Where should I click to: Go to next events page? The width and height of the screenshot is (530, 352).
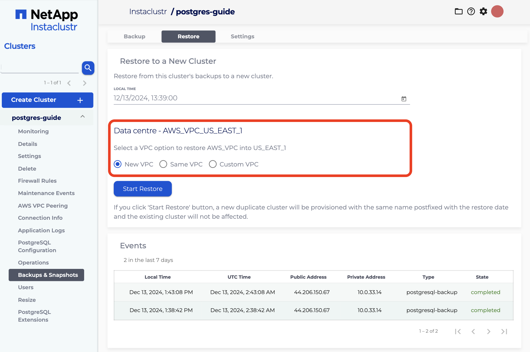489,331
